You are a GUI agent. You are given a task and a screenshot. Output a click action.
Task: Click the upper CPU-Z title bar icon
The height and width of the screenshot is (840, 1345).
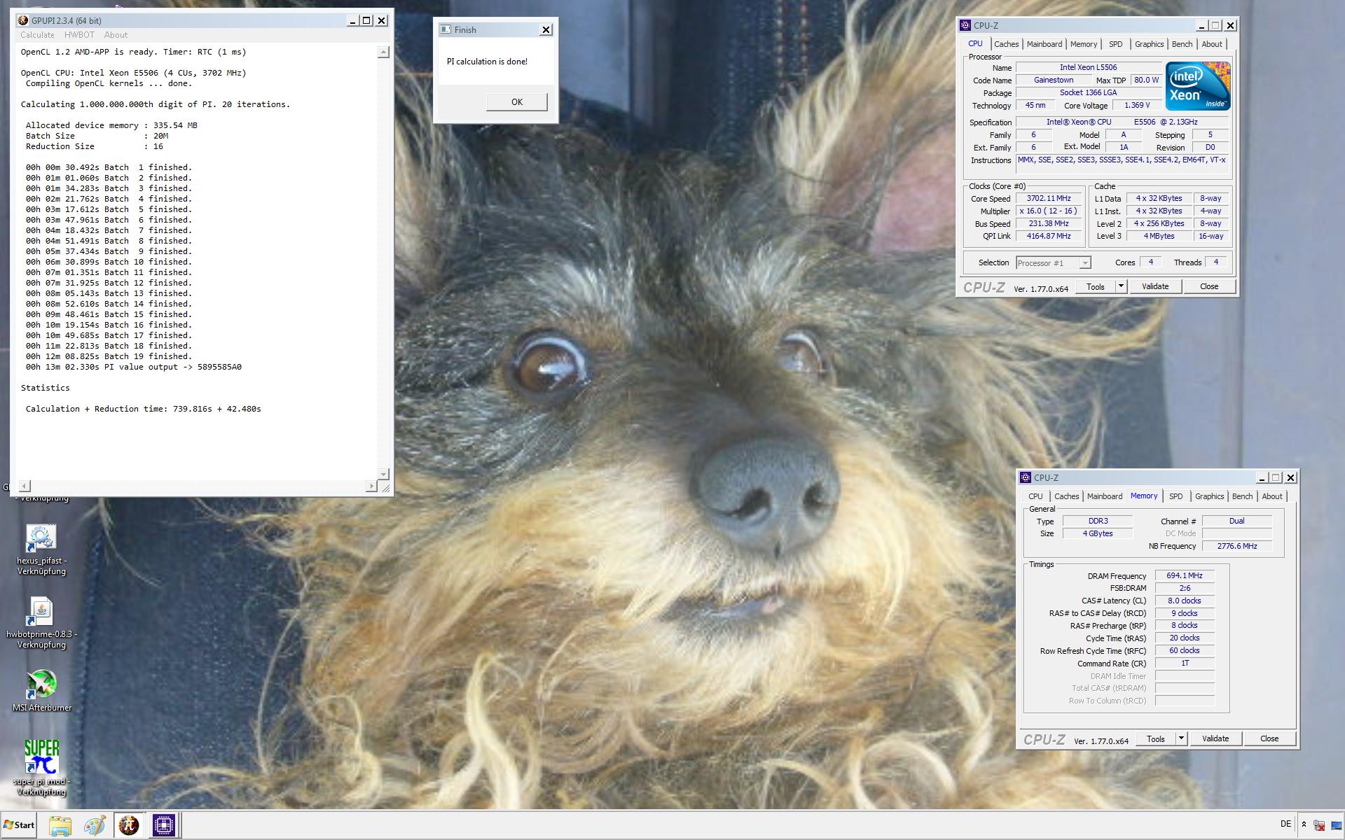[965, 25]
